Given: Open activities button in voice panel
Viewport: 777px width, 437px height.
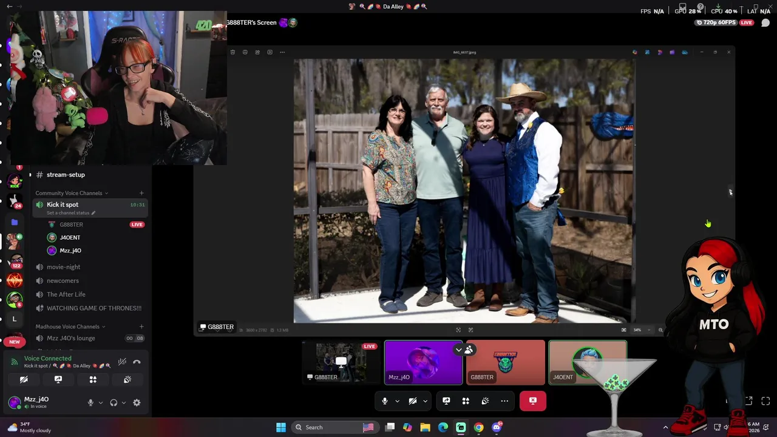Looking at the screenshot, I should (x=93, y=379).
